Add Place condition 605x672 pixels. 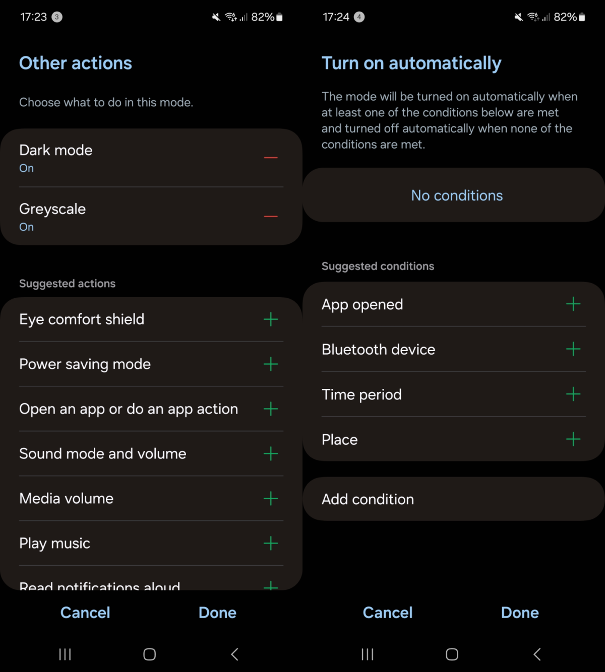573,439
